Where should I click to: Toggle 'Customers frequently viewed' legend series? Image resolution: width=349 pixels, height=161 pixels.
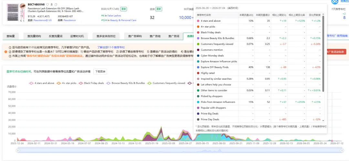[166, 83]
